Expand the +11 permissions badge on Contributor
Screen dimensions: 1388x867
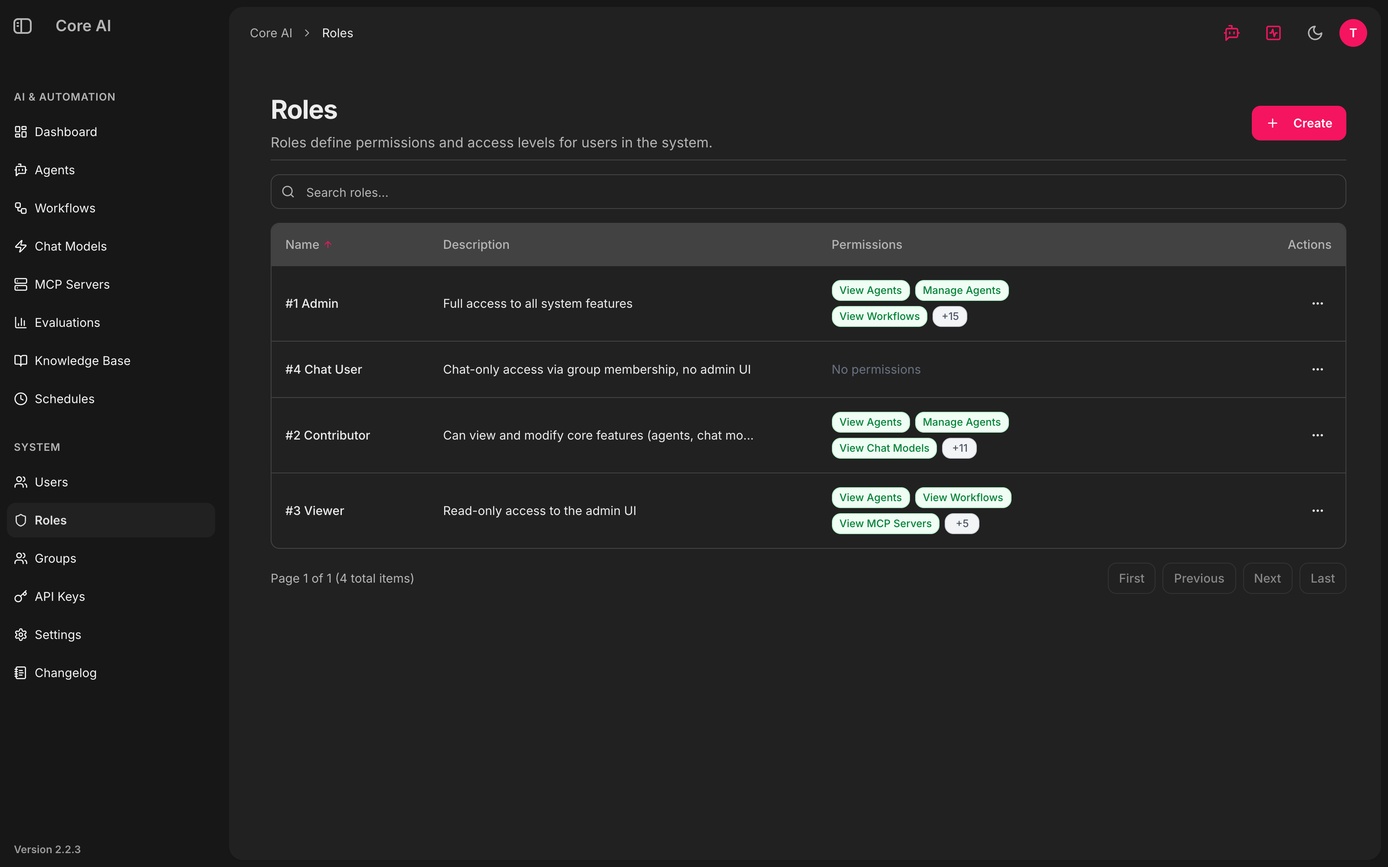pyautogui.click(x=959, y=448)
